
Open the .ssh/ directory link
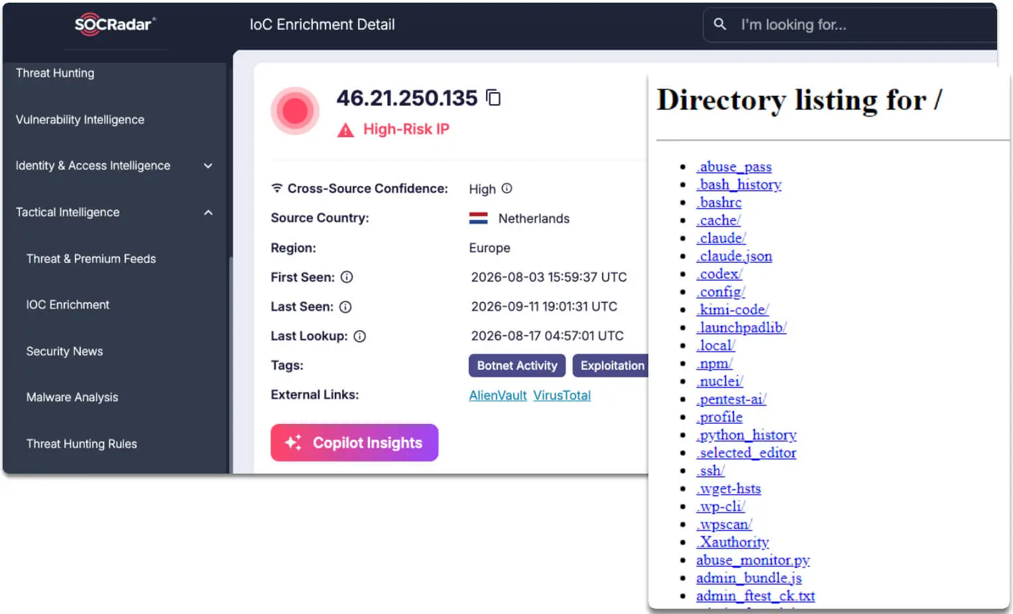click(x=711, y=471)
